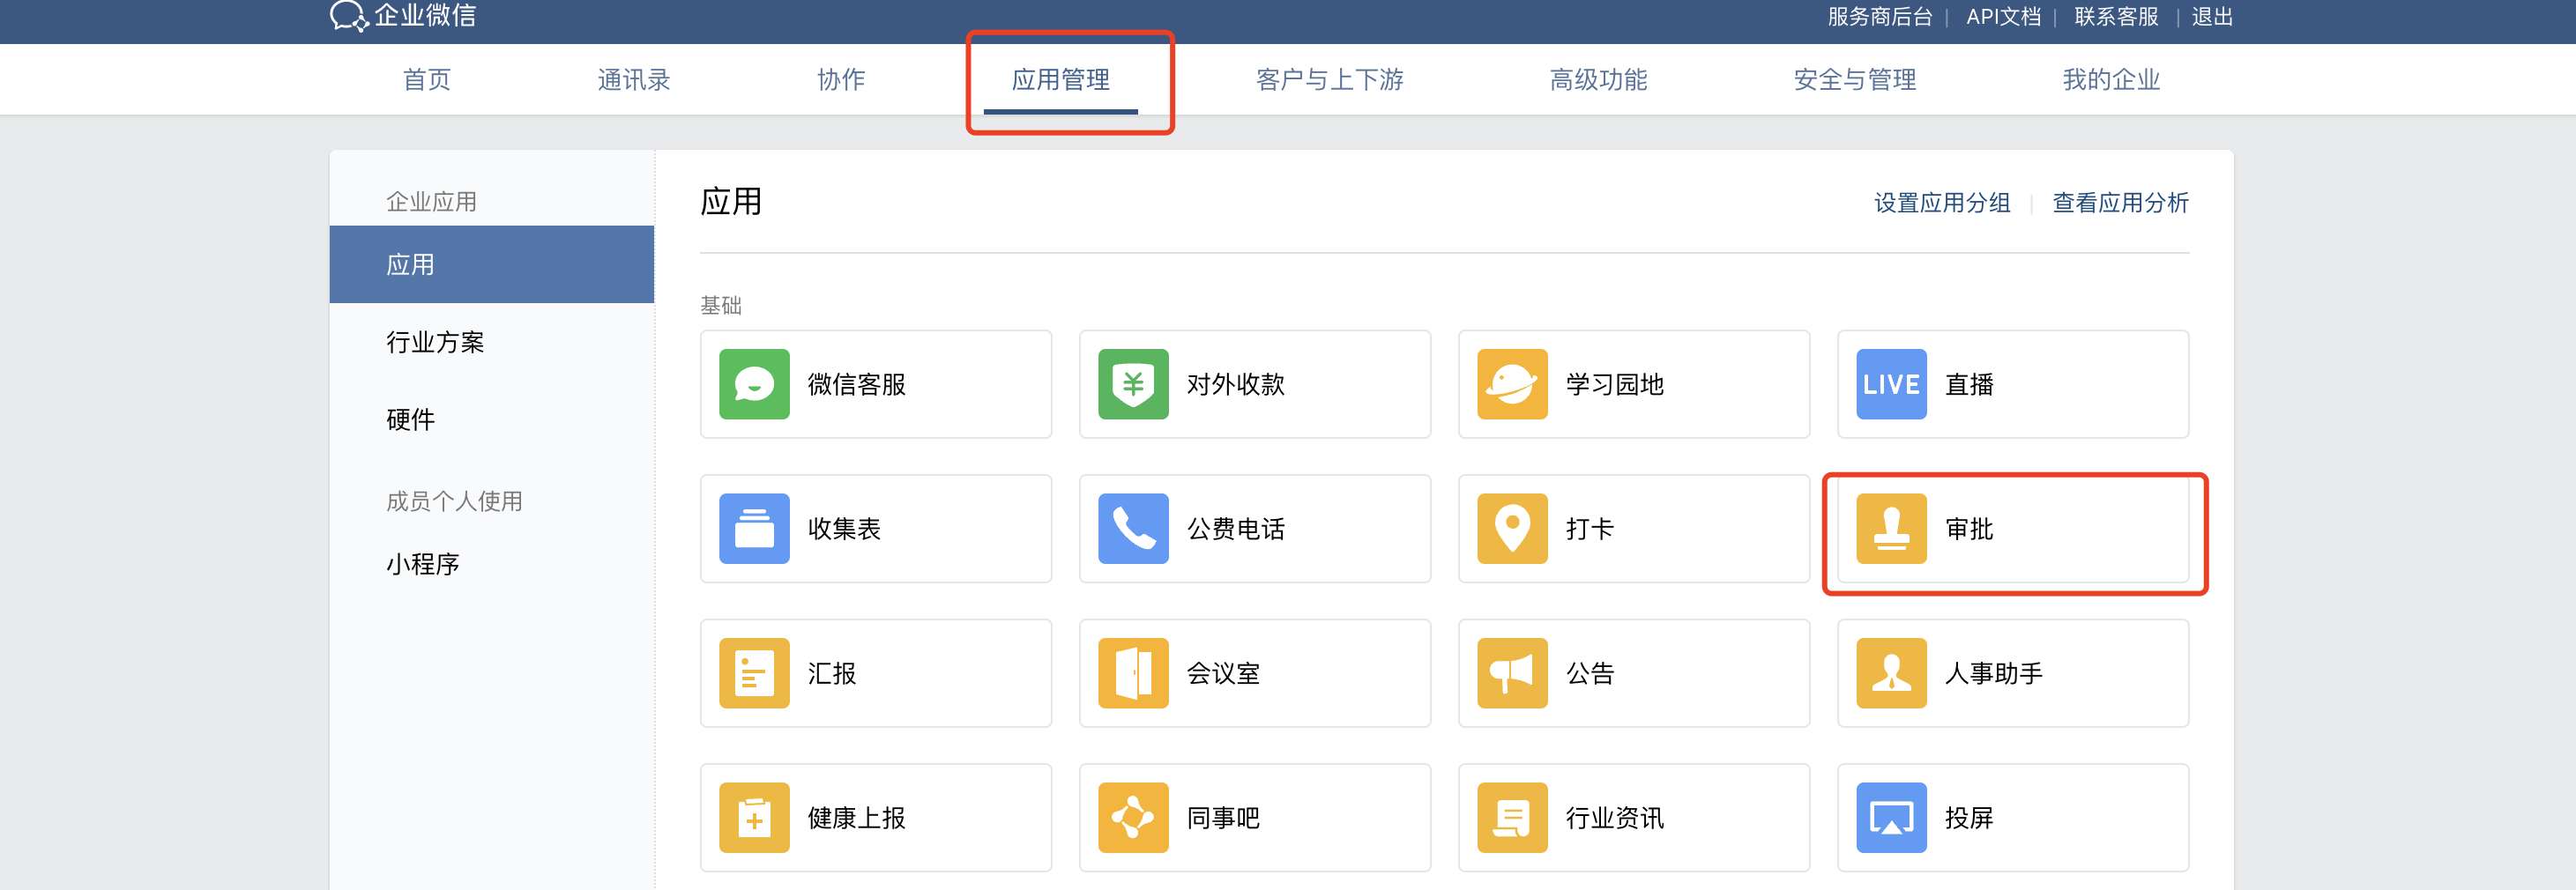Open the API文档 link
Screen dimensions: 2576x890
pos(2003,17)
